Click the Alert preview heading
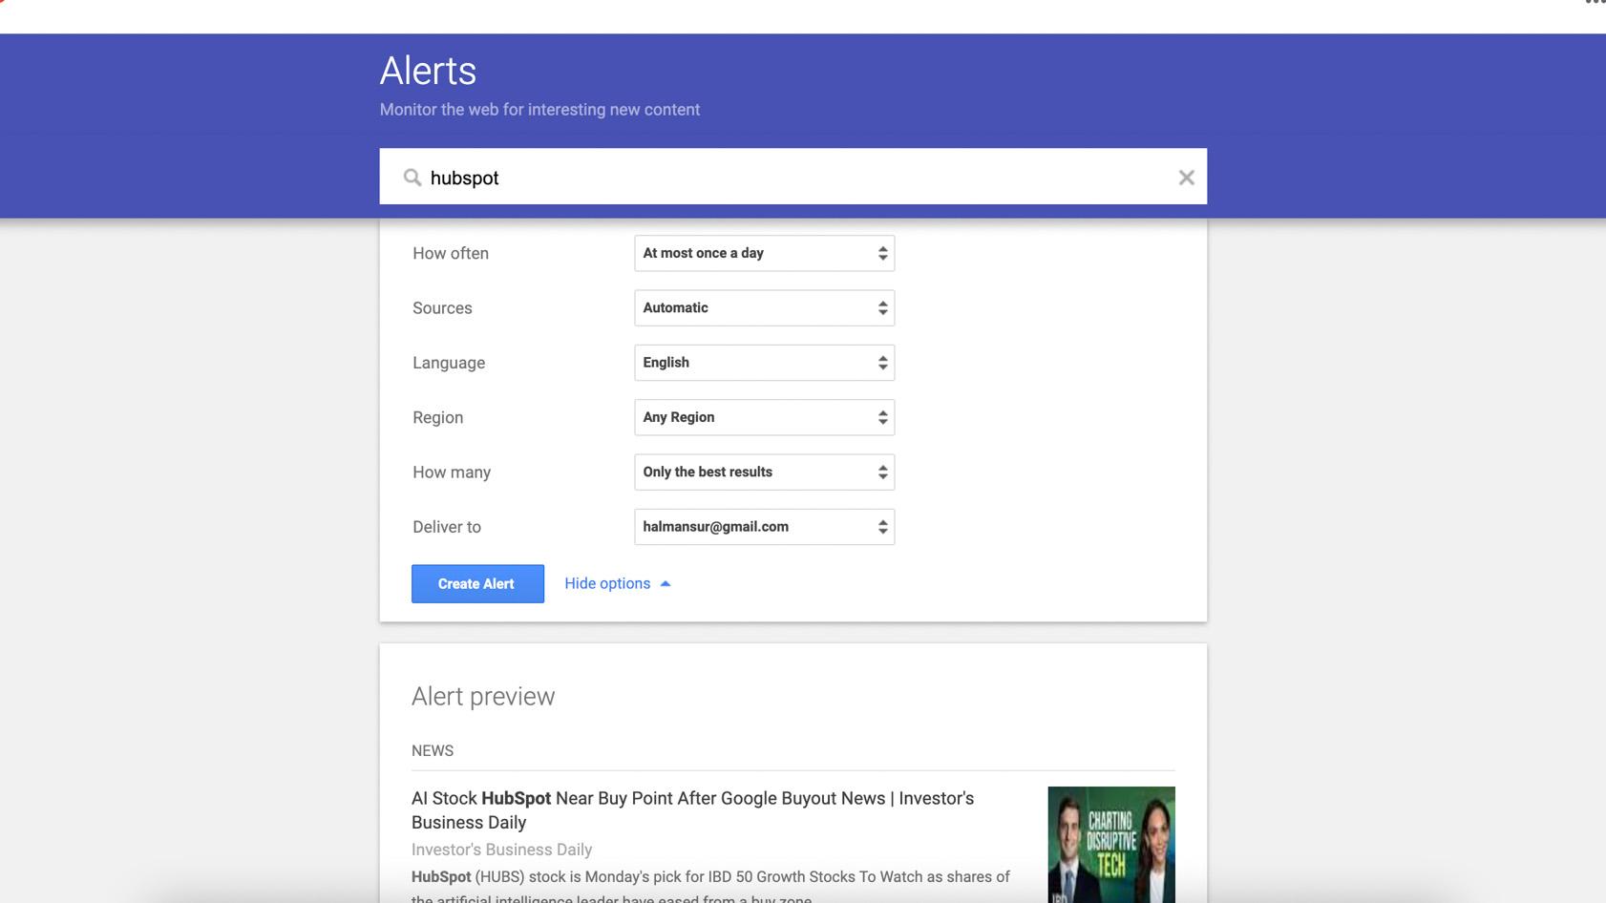 (x=483, y=697)
